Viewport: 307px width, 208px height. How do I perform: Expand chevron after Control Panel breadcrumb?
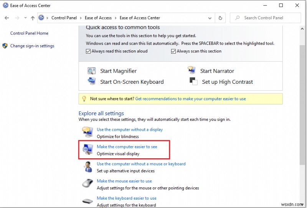(x=81, y=18)
